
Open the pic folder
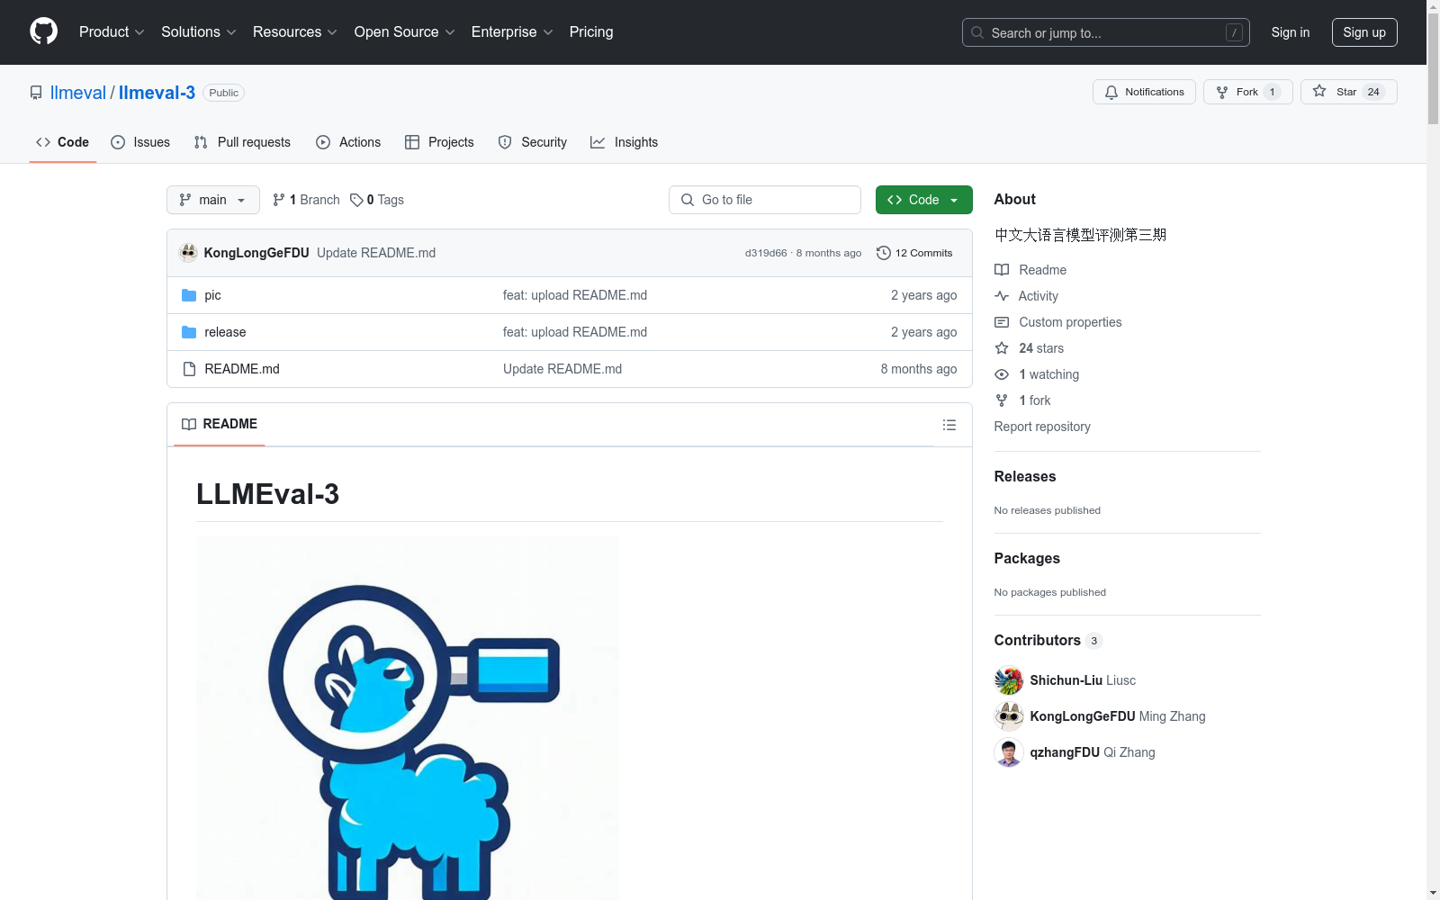(x=212, y=295)
